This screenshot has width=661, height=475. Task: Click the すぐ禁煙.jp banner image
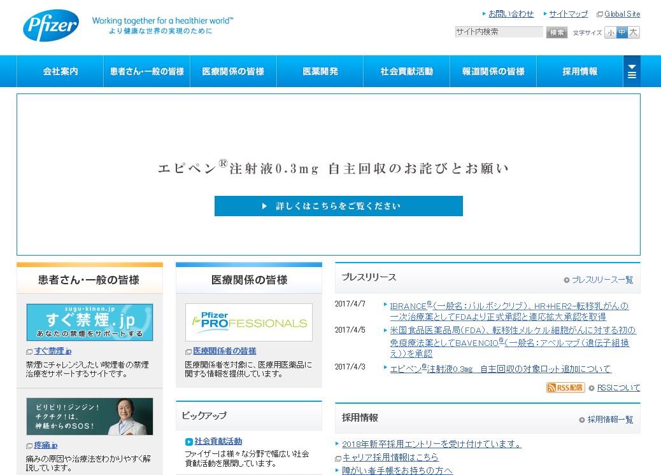[89, 322]
